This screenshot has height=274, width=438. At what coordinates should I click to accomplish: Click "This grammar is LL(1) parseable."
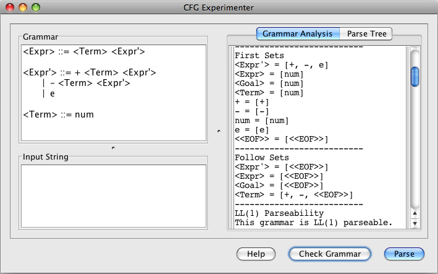(x=313, y=223)
